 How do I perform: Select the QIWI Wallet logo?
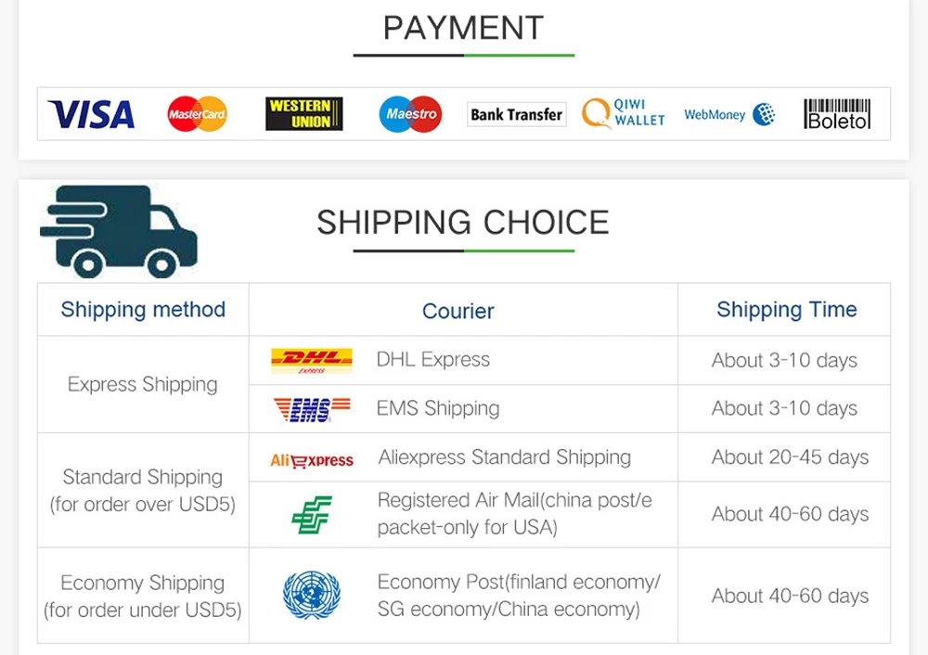coord(624,113)
